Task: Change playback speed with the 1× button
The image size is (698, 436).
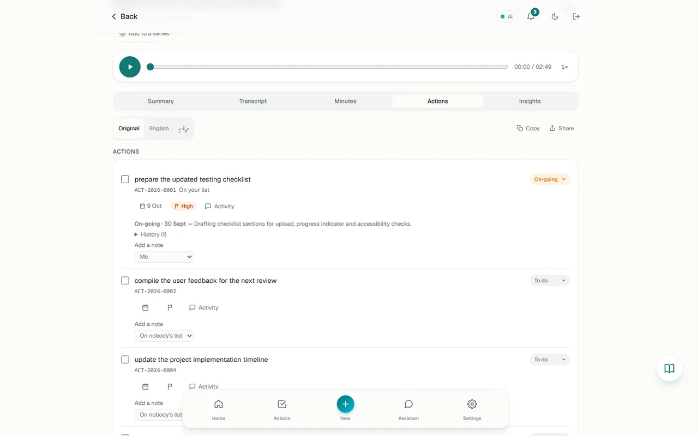Action: [x=564, y=67]
